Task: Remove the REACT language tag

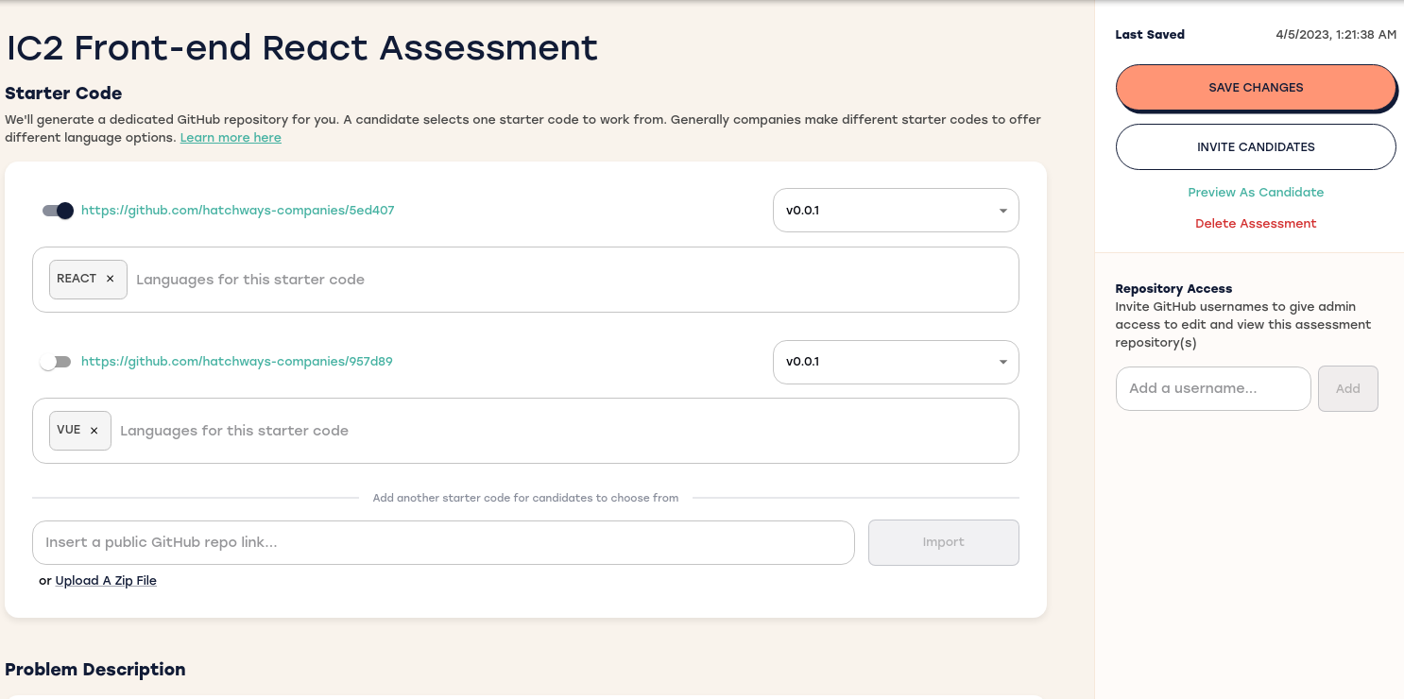Action: (x=111, y=279)
